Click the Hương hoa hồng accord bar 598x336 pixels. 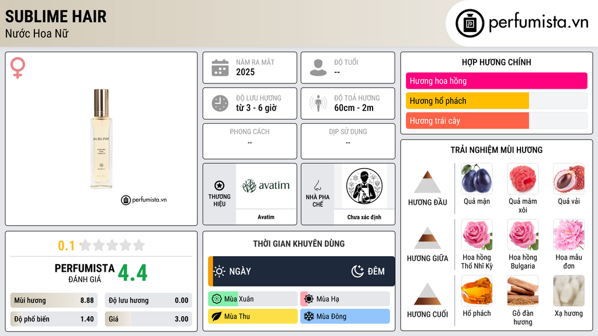tap(496, 80)
